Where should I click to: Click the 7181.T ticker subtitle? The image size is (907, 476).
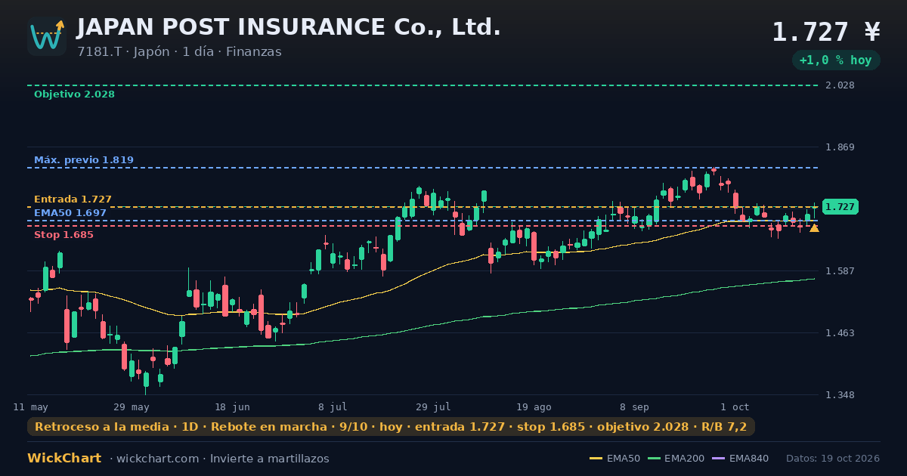[179, 52]
